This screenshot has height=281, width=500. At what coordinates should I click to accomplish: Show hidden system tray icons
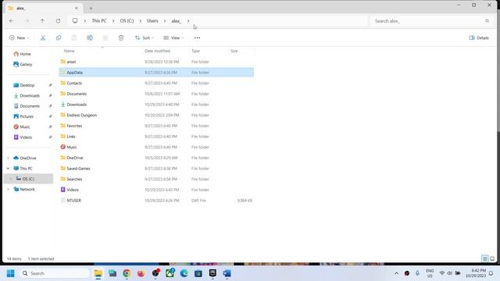click(x=396, y=273)
